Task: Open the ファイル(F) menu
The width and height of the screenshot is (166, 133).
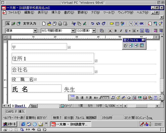Action: [14, 12]
